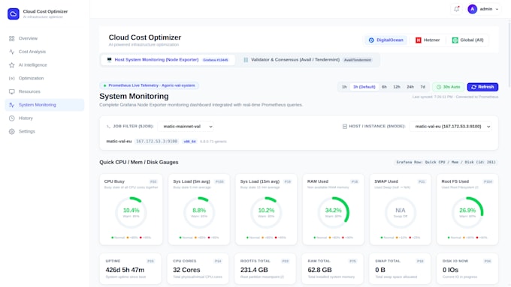Viewport: 511px width, 287px height.
Task: Click the Resources monitor icon
Action: tap(12, 91)
